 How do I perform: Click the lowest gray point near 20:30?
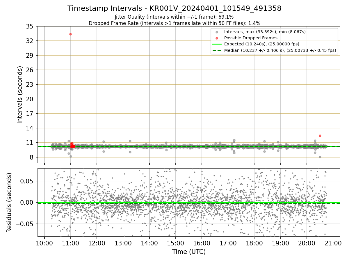click(320, 157)
